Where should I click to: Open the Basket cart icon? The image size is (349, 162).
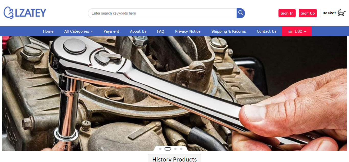(341, 13)
